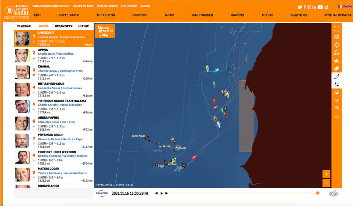353x206 pixels.
Task: Open 2021 EDITION menu
Action: click(69, 15)
